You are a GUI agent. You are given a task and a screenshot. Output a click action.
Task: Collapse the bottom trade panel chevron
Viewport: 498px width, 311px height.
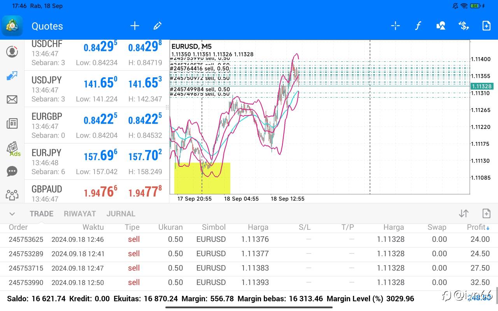click(12, 214)
